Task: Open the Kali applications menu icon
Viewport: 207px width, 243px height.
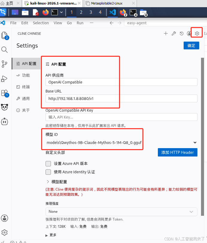Action: 3,12
